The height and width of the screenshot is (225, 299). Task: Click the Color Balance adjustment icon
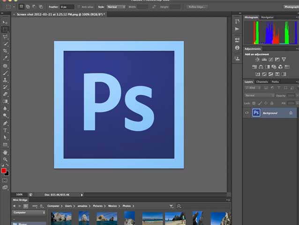coord(261,67)
